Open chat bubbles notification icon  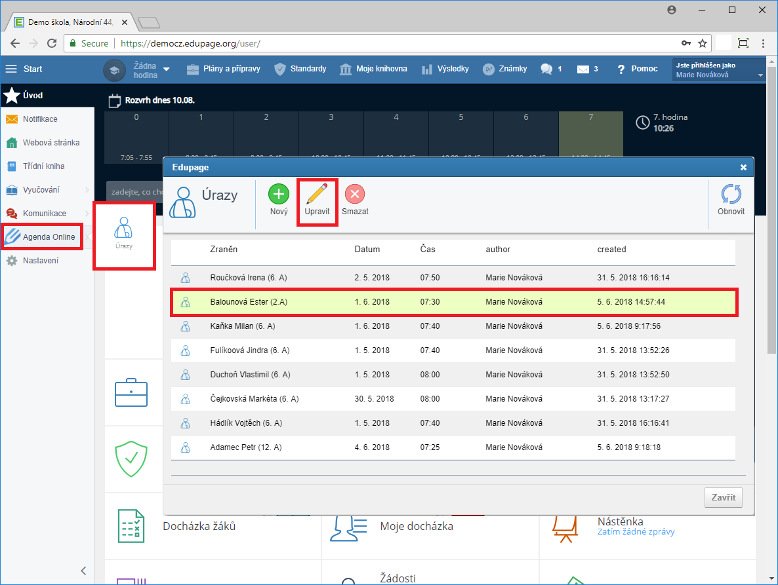pos(546,69)
